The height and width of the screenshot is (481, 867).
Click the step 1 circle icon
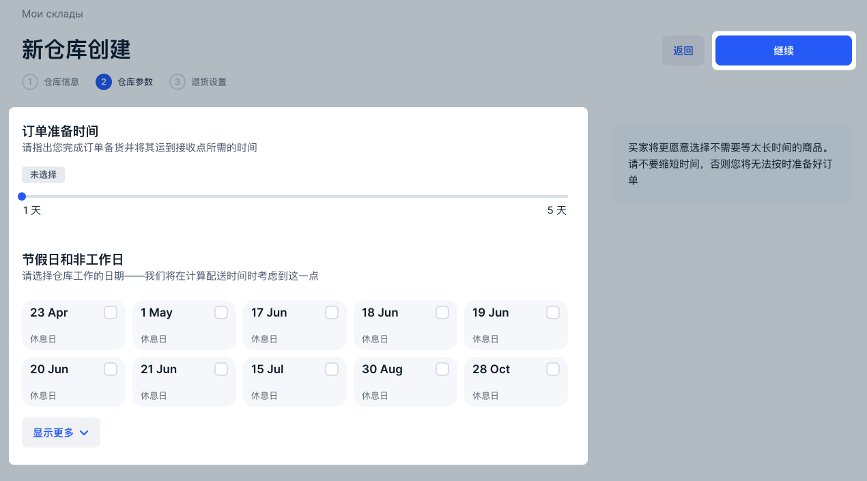click(x=30, y=82)
